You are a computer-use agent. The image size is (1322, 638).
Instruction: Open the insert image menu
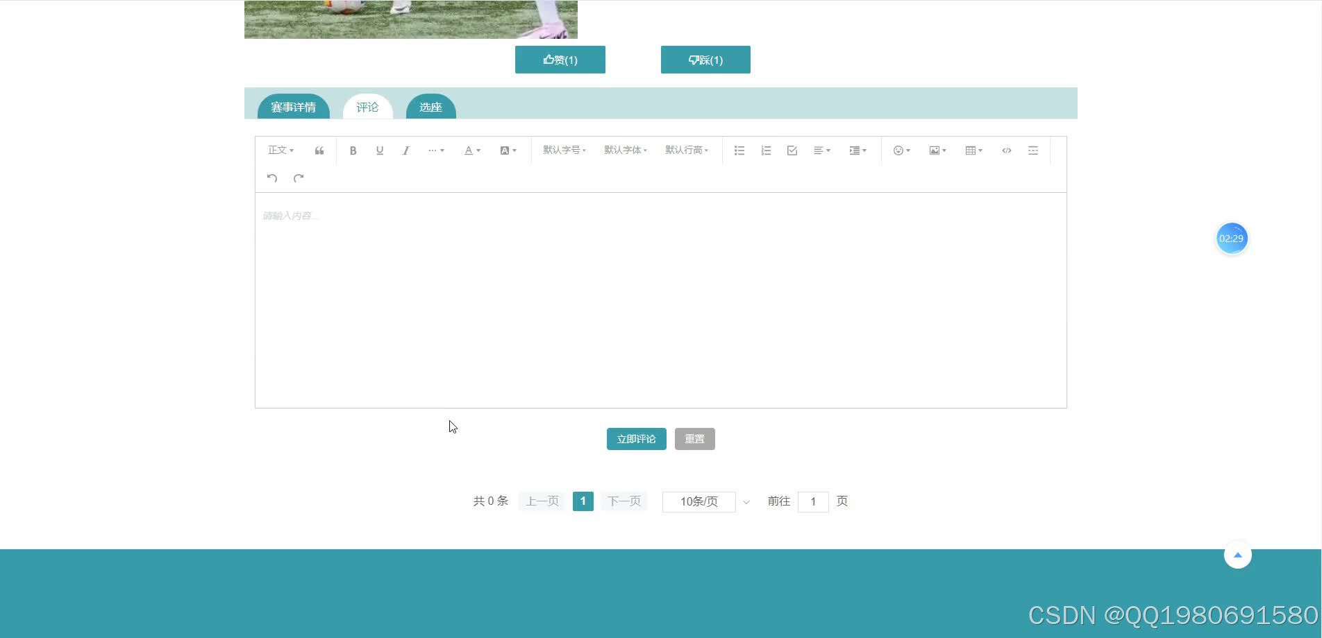pos(937,150)
